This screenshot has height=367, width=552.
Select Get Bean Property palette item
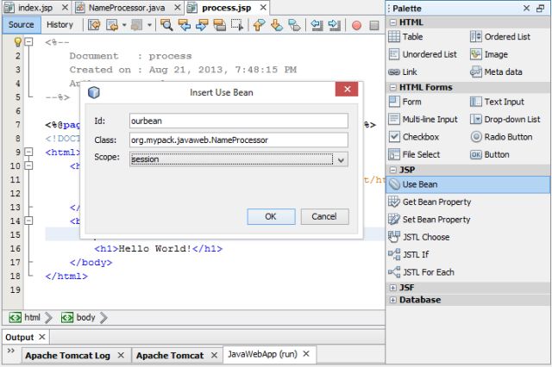[x=430, y=202]
